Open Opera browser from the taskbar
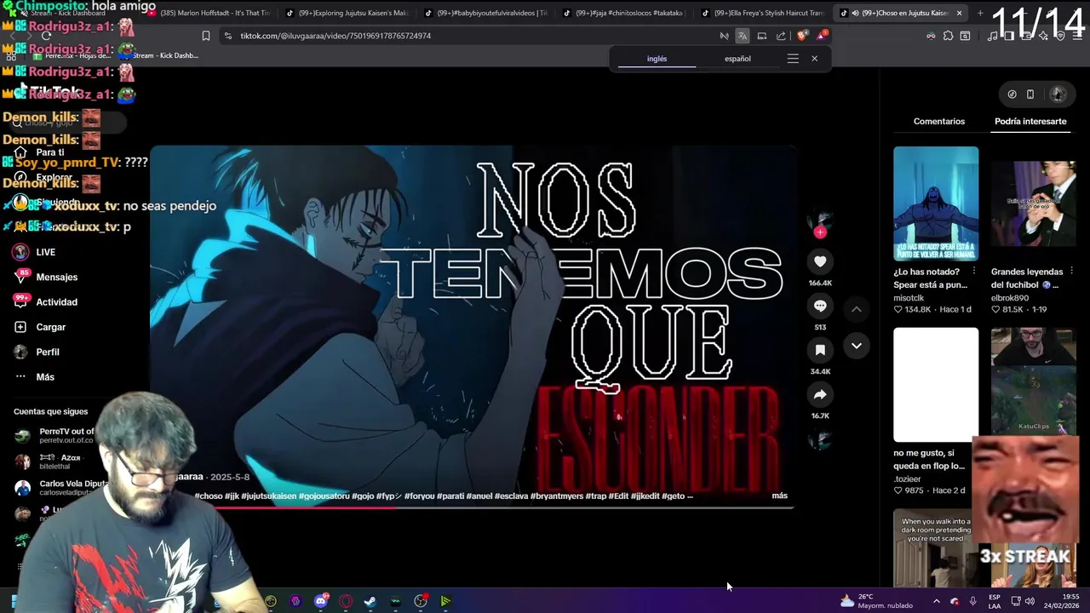 pos(346,601)
